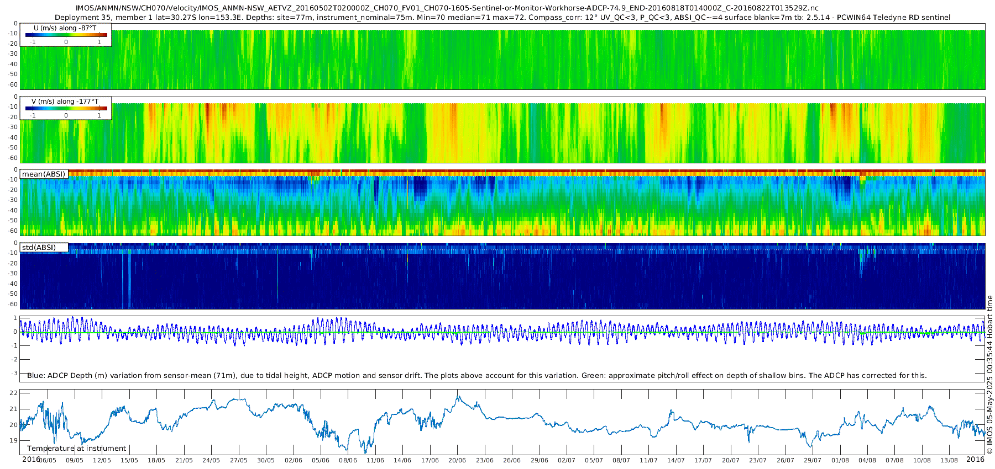995x469 pixels.
Task: Click the file path title text
Action: [447, 8]
